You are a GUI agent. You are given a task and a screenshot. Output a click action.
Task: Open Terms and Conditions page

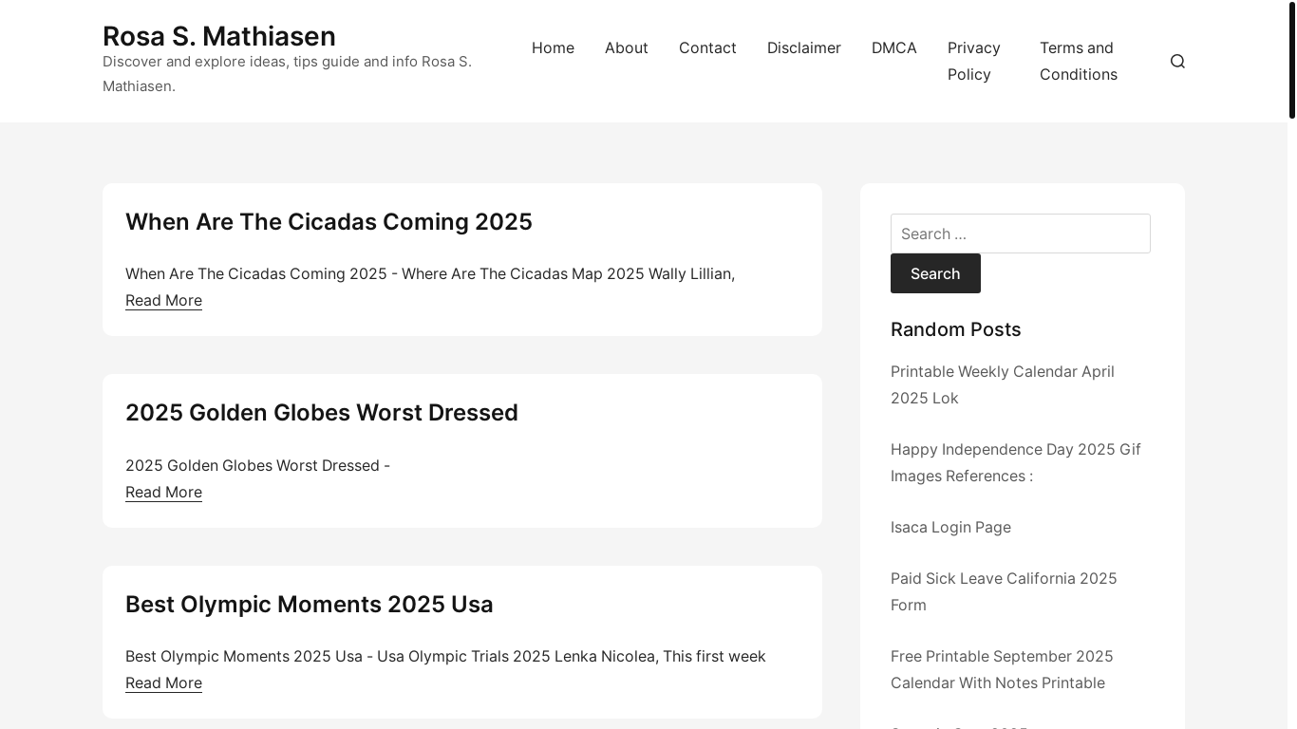tap(1079, 61)
